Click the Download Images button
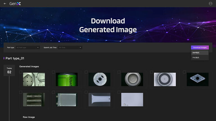Screen dimensions: 216x121 tap(200, 48)
